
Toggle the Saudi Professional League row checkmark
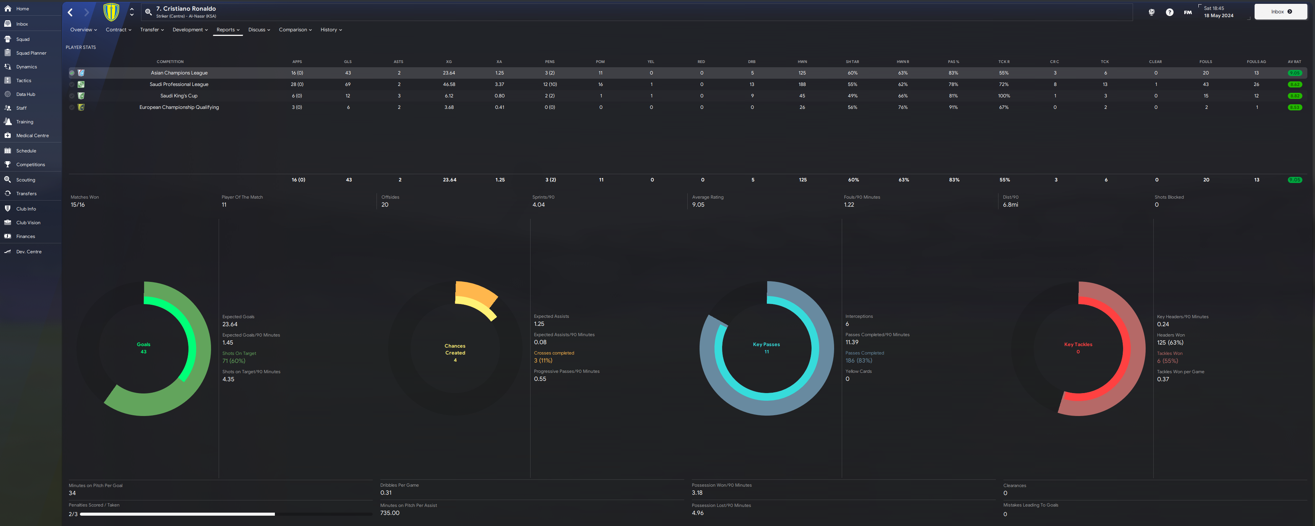[72, 84]
